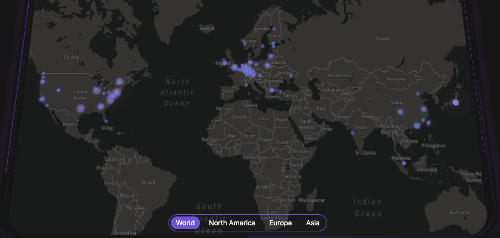Select the marker just above Cuba
This screenshot has height=238, width=500.
click(x=106, y=121)
